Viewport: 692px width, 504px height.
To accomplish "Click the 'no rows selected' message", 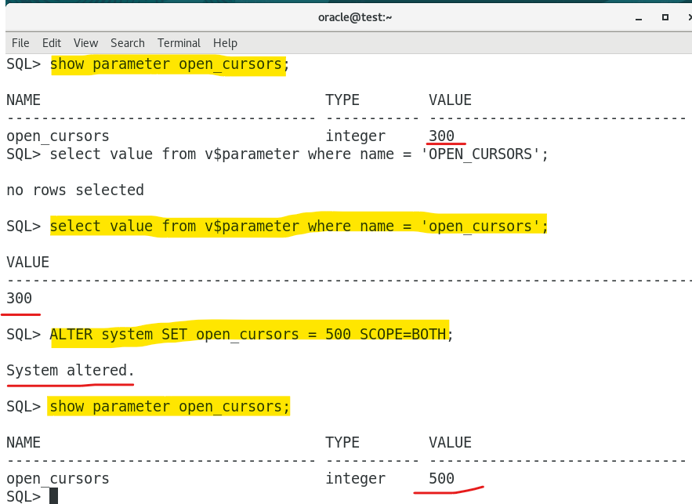I will coord(75,190).
